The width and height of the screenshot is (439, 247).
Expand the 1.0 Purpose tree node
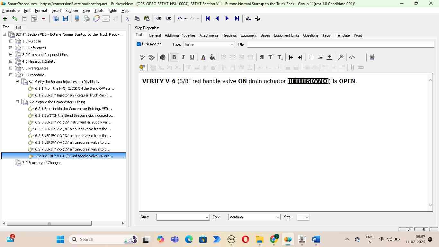click(11, 41)
